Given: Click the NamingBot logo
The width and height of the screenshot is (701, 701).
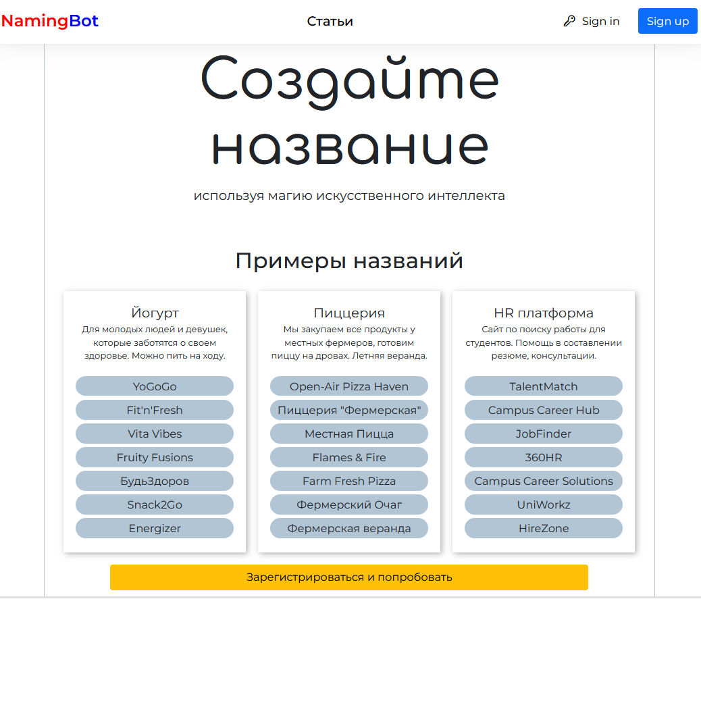Looking at the screenshot, I should pos(50,21).
